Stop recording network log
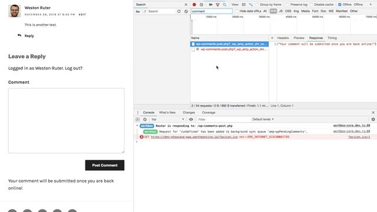The image size is (377, 212). 194,5
